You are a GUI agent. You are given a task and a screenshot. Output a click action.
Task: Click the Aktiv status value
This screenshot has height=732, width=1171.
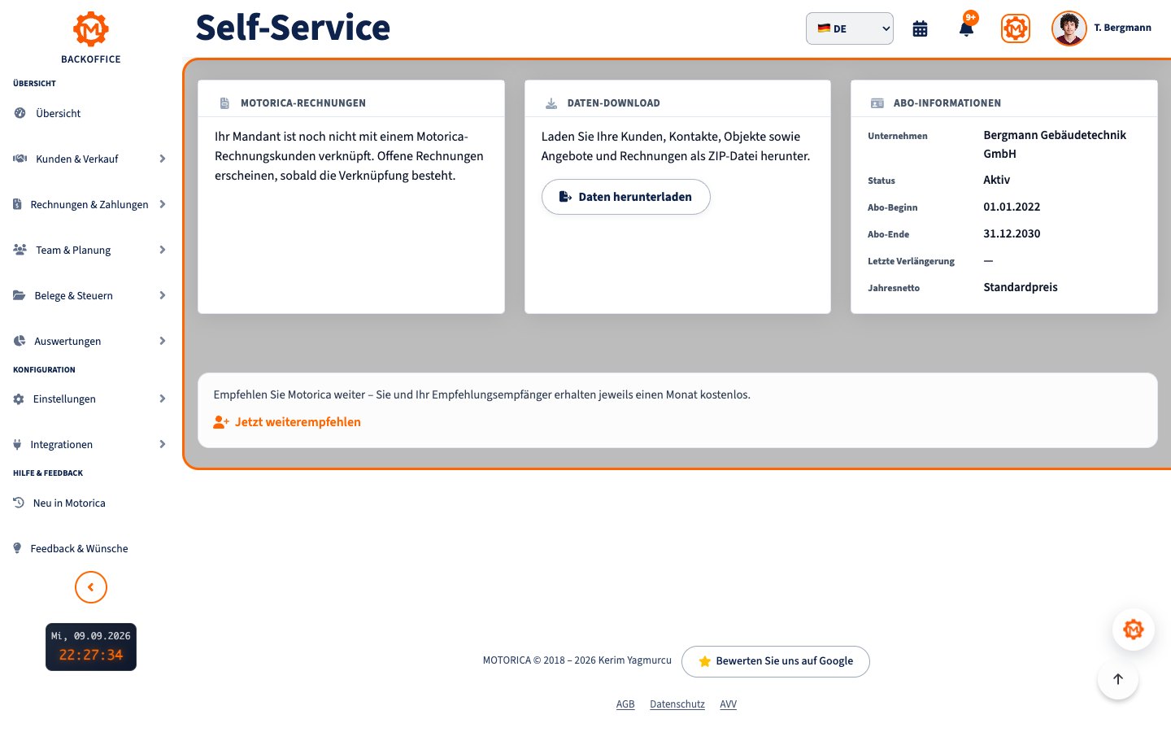[x=997, y=180]
